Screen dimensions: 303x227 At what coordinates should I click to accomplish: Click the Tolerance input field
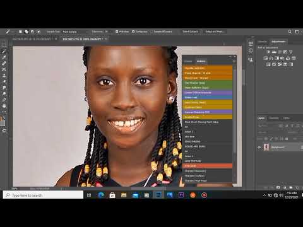(x=106, y=32)
